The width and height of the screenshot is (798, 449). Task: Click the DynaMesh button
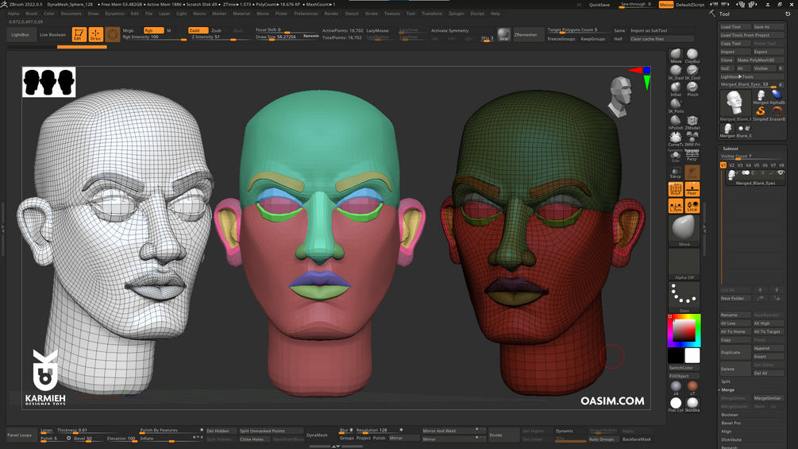point(317,435)
